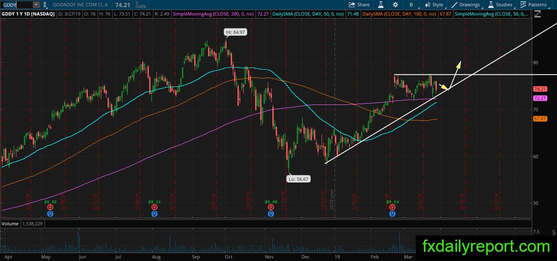Select the cyan SimpleMovingAvg (CLOSE, 50) label

492,14
